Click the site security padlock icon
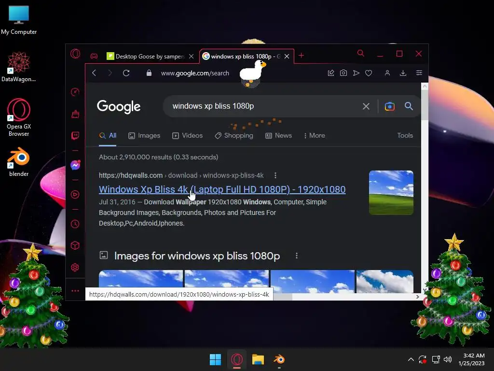Screen dimensions: 494x371 click(149, 73)
